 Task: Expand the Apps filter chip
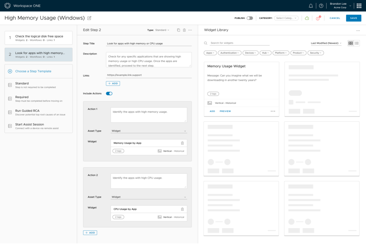pyautogui.click(x=210, y=53)
